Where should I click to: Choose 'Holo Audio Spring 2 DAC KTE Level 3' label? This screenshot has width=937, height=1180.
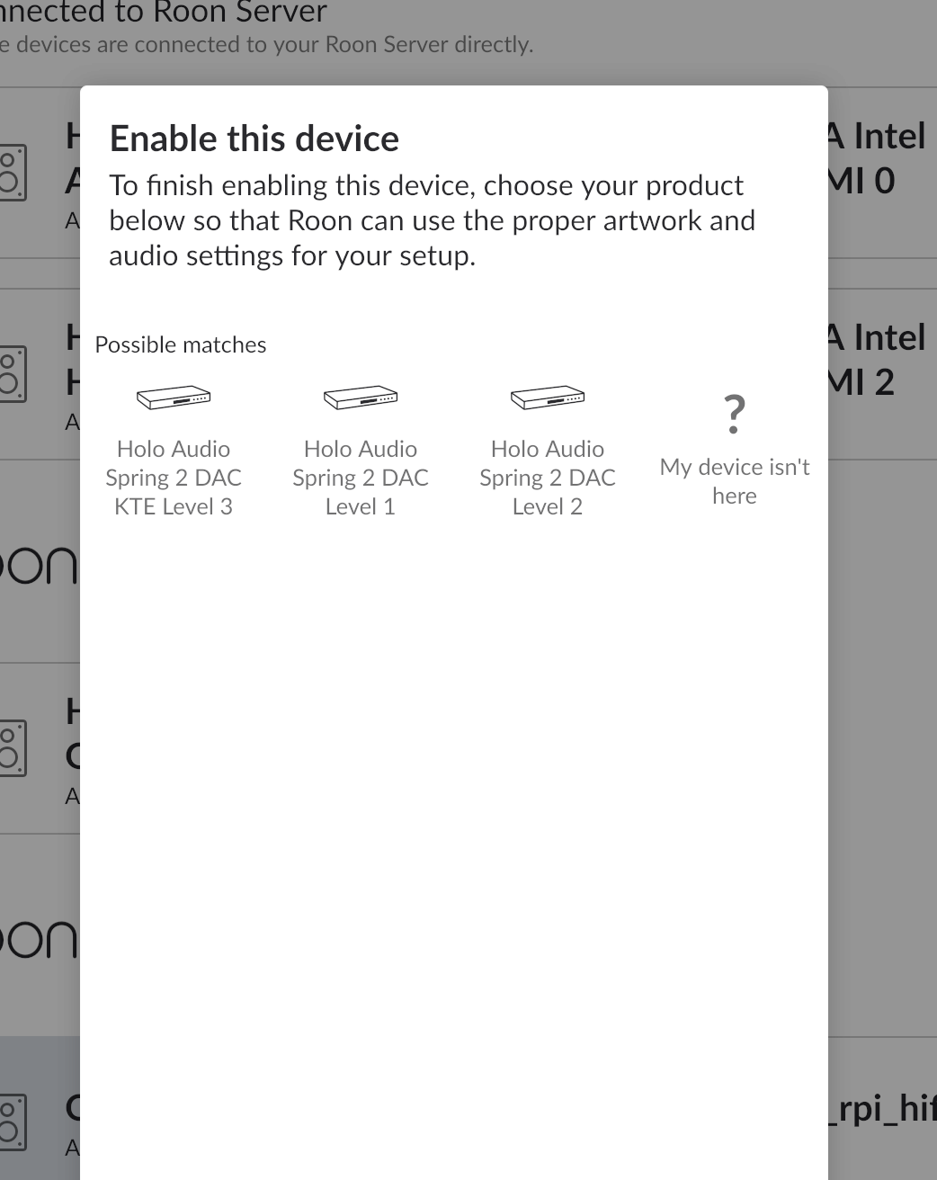click(174, 478)
